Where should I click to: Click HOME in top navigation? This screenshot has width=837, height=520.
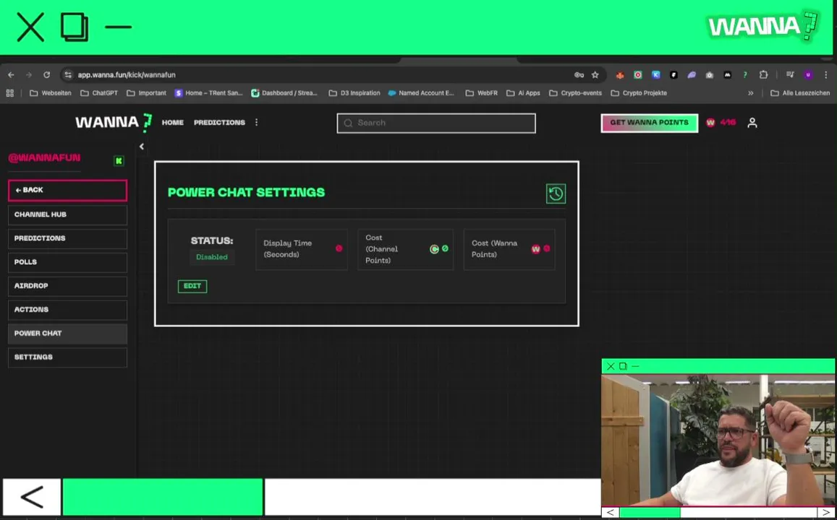point(172,123)
